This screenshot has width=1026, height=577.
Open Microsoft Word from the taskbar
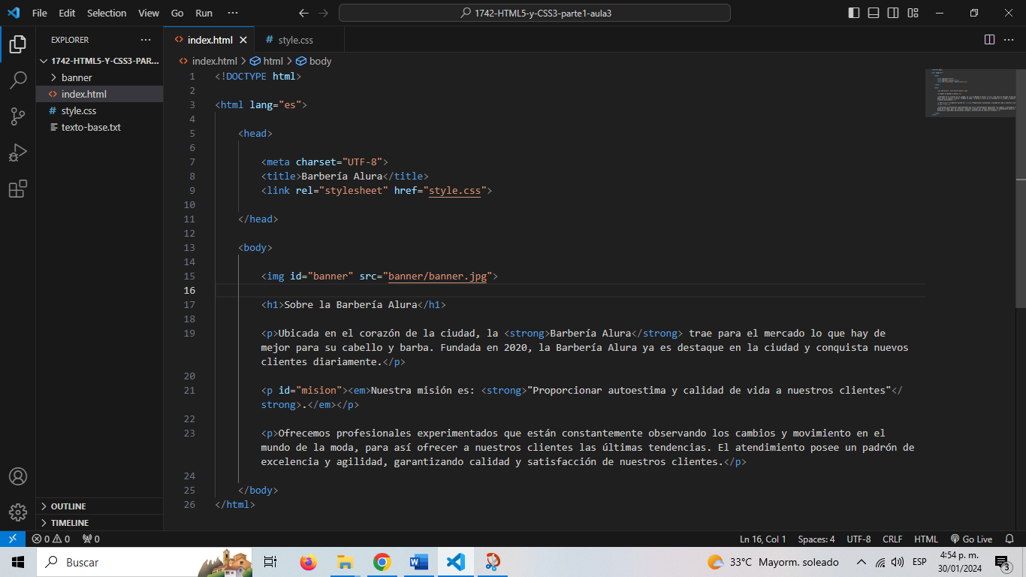(418, 562)
